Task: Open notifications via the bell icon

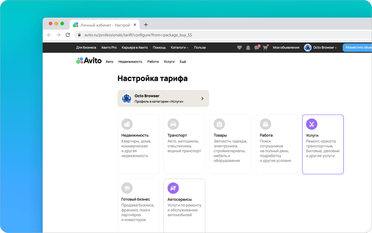Action: [x=248, y=47]
